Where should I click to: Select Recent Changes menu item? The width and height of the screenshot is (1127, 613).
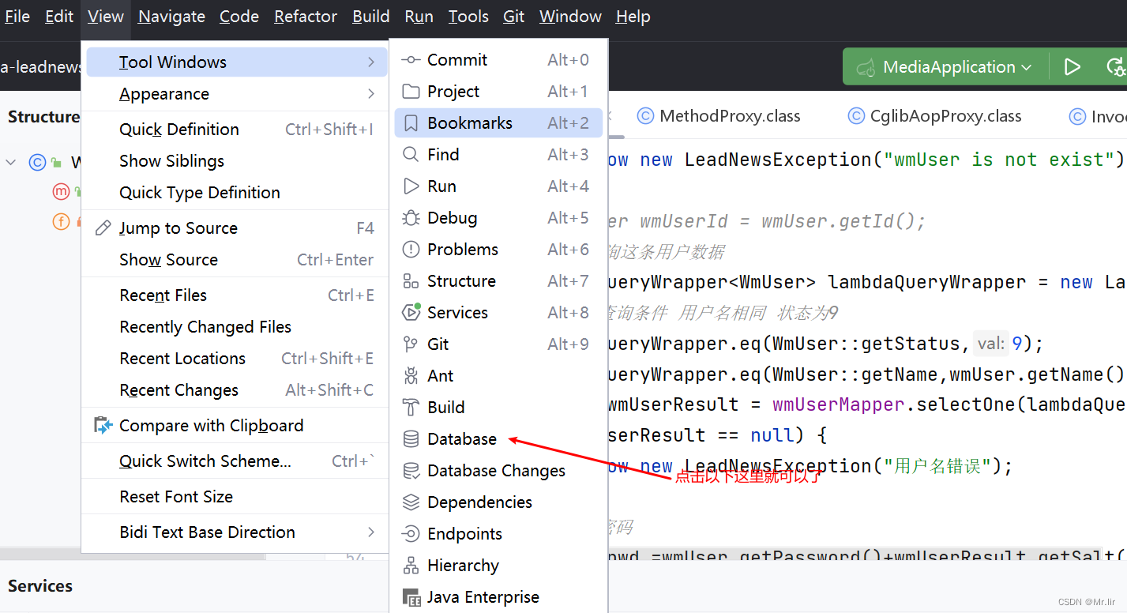(x=235, y=390)
